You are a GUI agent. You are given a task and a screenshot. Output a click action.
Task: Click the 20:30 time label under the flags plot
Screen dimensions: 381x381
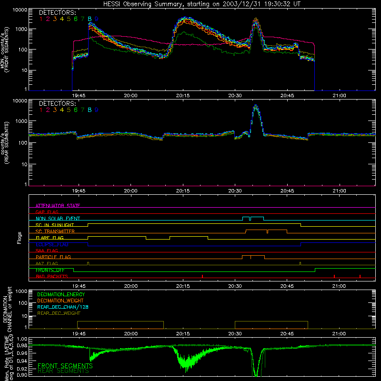point(235,286)
